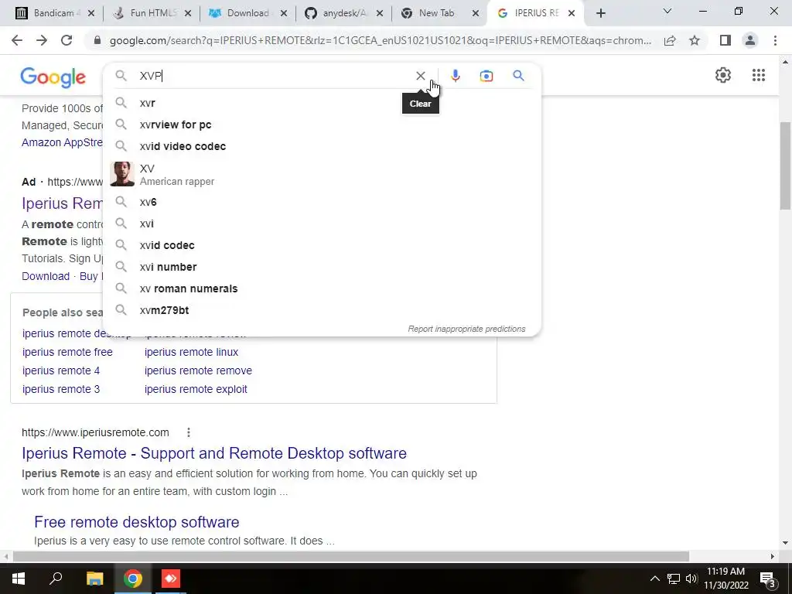Click the horizontal scrollbar thumb
This screenshot has height=594, width=792.
pos(351,556)
